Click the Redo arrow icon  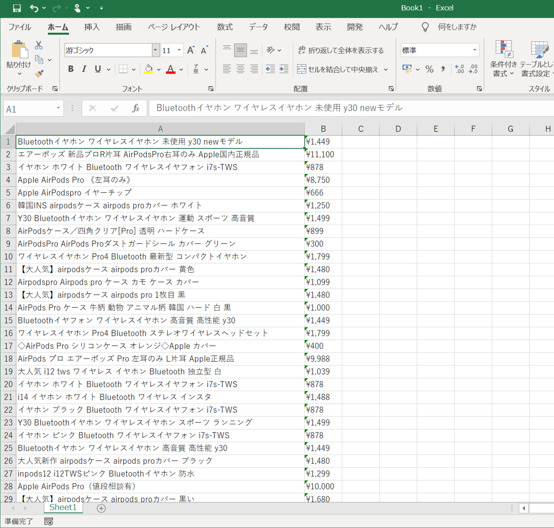(56, 8)
